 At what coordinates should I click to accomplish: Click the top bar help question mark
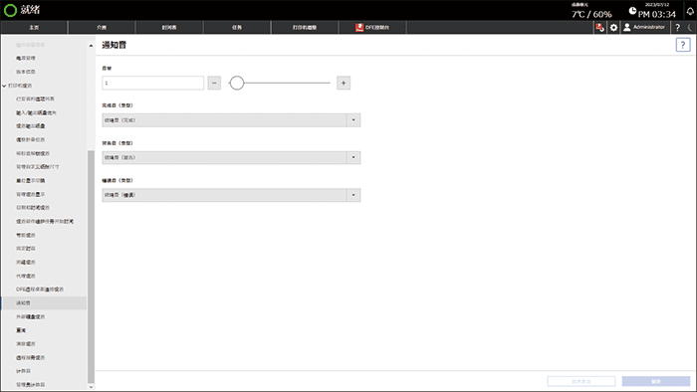(x=677, y=28)
